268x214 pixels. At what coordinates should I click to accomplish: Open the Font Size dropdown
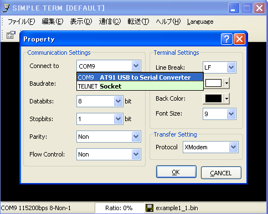coord(231,114)
